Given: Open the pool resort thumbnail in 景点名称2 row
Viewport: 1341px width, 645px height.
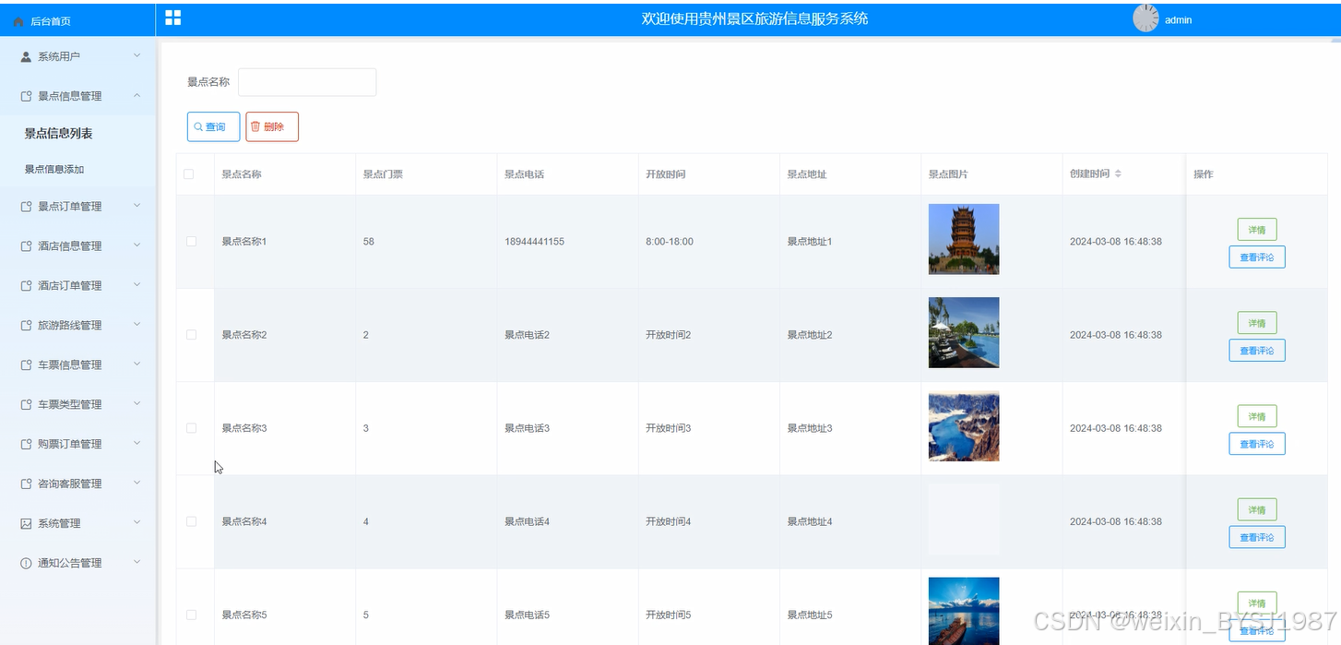Looking at the screenshot, I should pos(964,332).
